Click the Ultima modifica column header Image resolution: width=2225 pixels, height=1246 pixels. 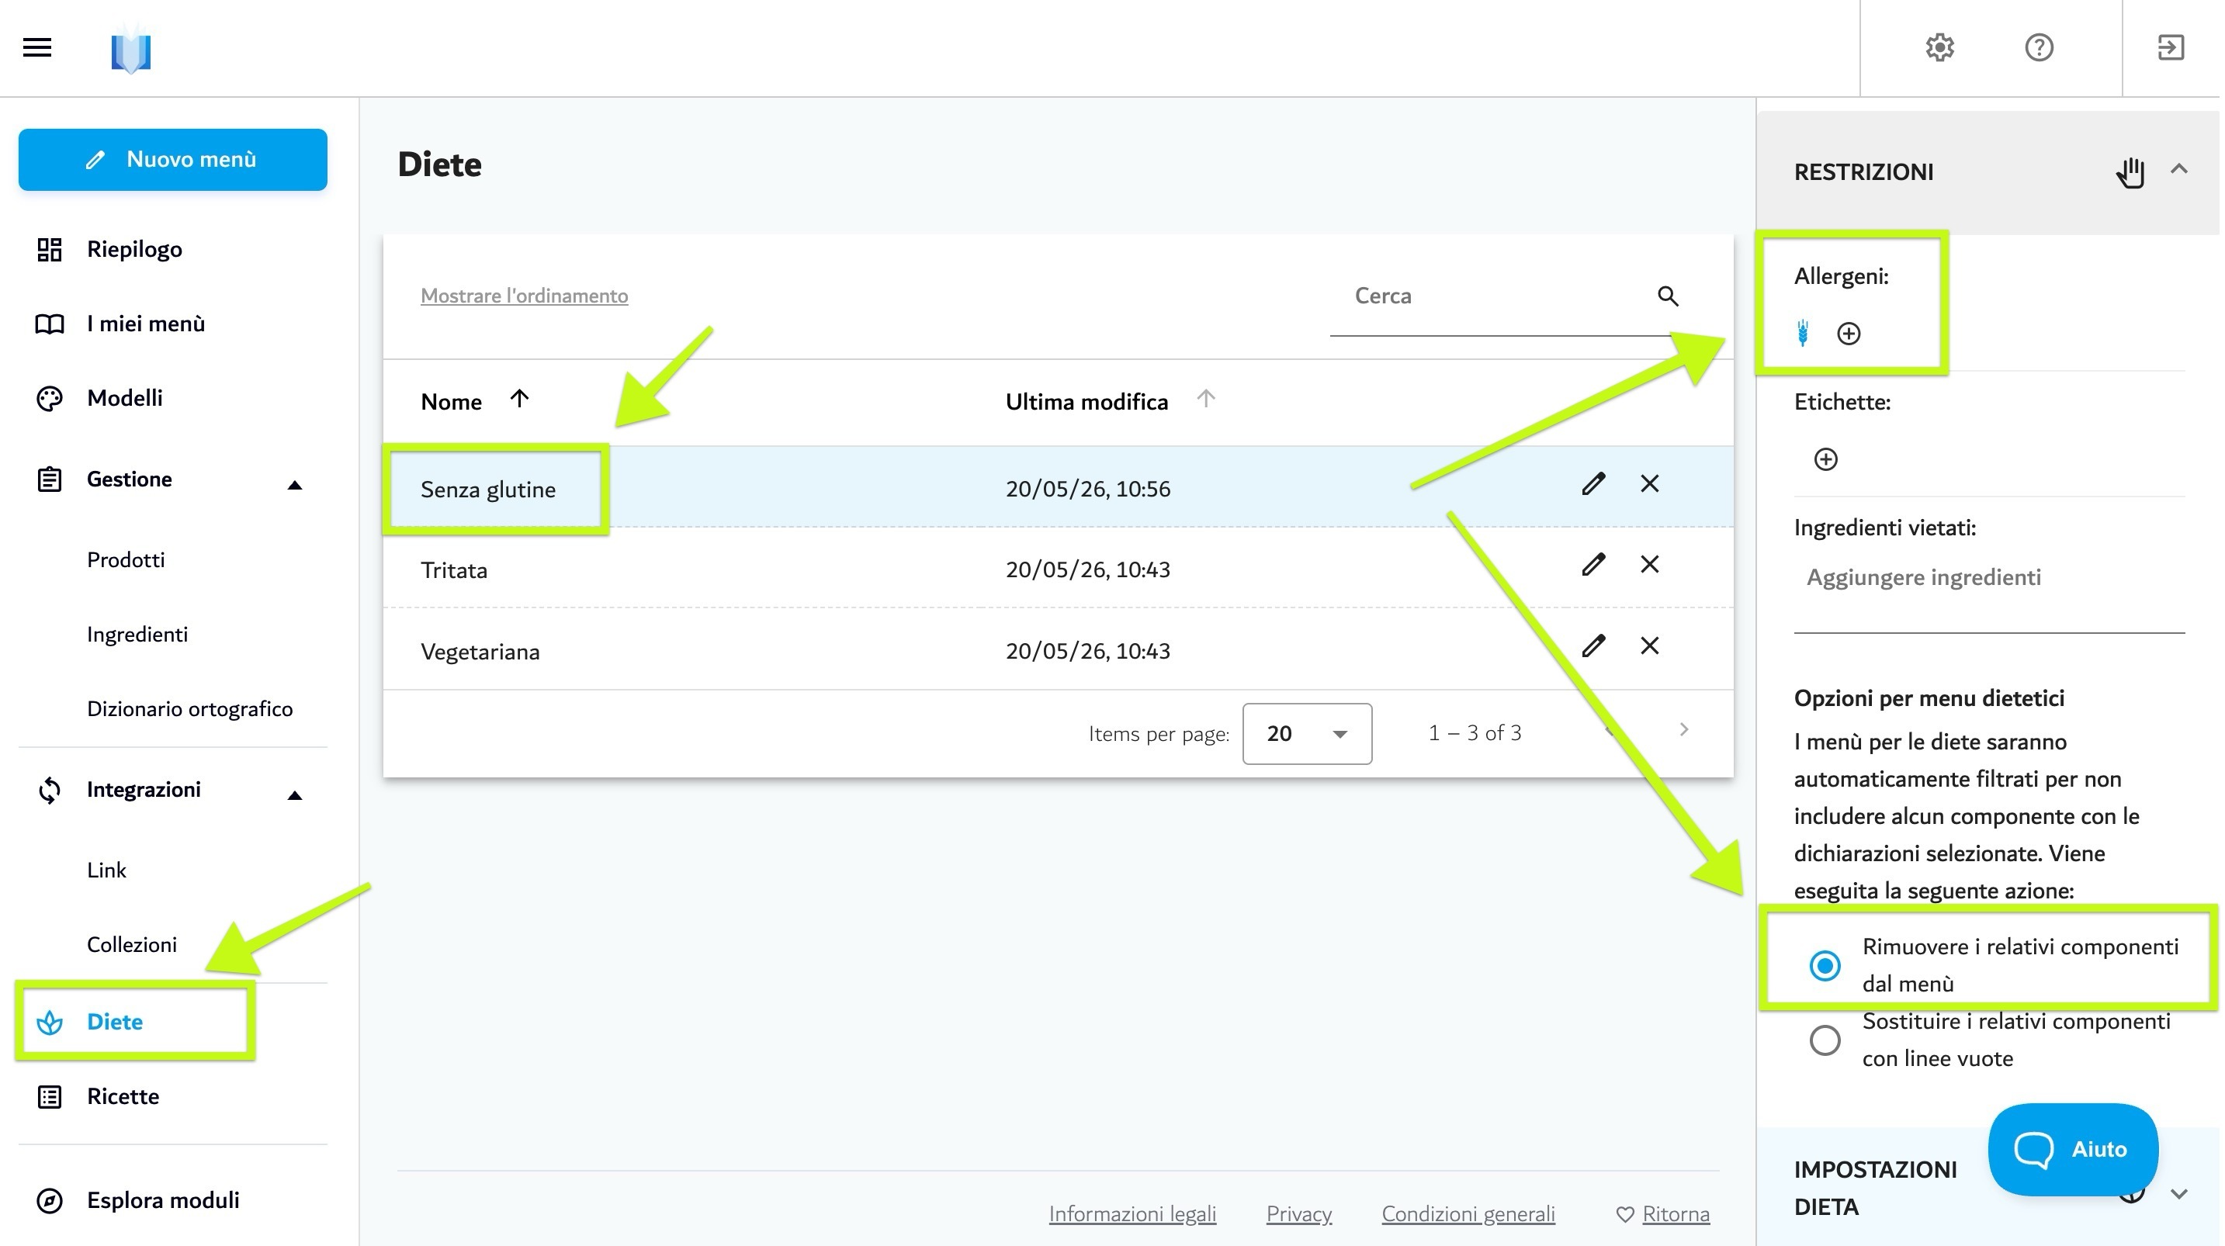pyautogui.click(x=1087, y=402)
